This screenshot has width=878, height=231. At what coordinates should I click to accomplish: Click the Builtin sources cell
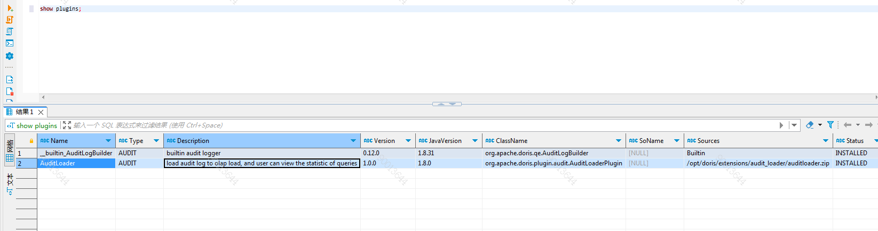[758, 153]
